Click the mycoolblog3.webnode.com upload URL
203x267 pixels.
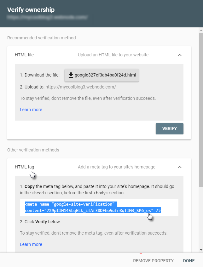tap(81, 87)
